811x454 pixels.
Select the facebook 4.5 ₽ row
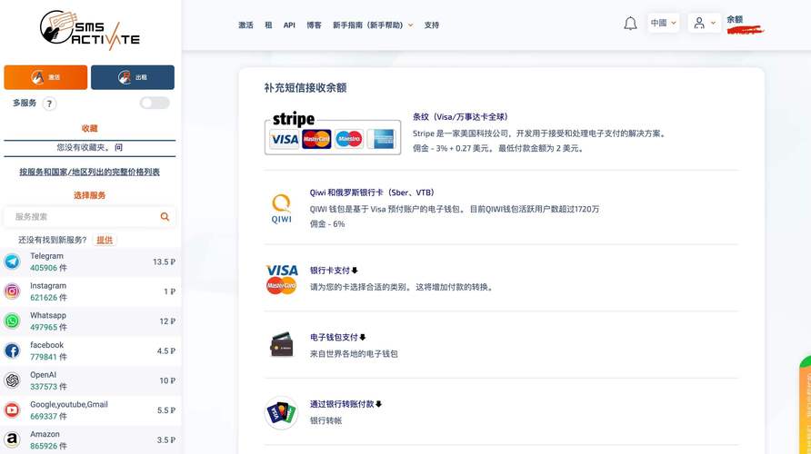pos(91,350)
